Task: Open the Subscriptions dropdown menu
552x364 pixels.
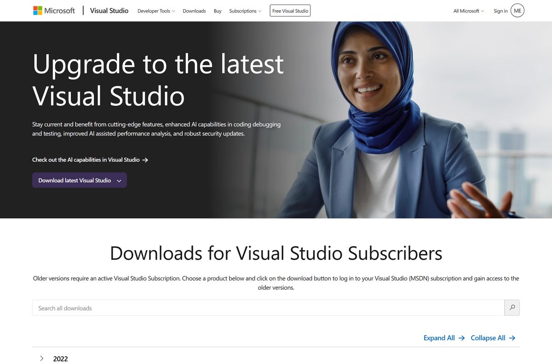Action: (245, 11)
